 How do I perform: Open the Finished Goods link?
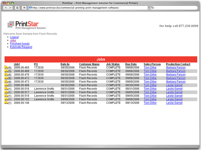point(20,44)
